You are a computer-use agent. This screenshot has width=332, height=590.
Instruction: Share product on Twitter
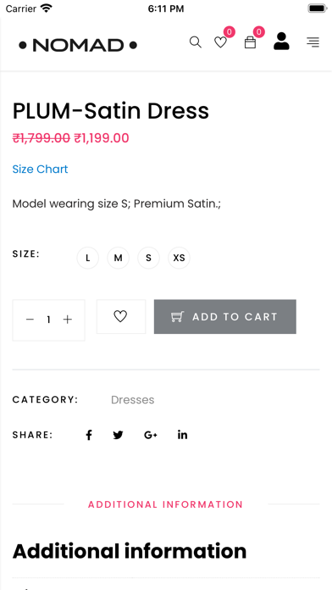[x=118, y=435]
